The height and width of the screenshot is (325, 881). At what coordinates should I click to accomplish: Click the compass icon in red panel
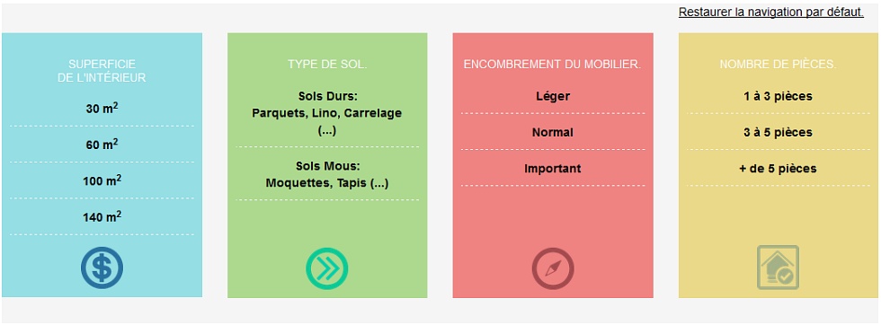pyautogui.click(x=553, y=268)
